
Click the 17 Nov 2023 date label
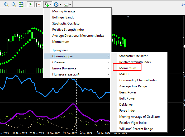pos(20,133)
